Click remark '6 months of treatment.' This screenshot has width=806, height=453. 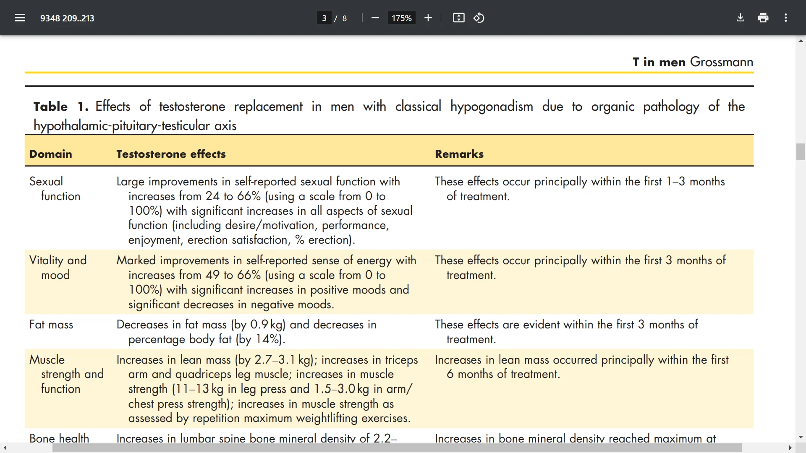point(503,374)
